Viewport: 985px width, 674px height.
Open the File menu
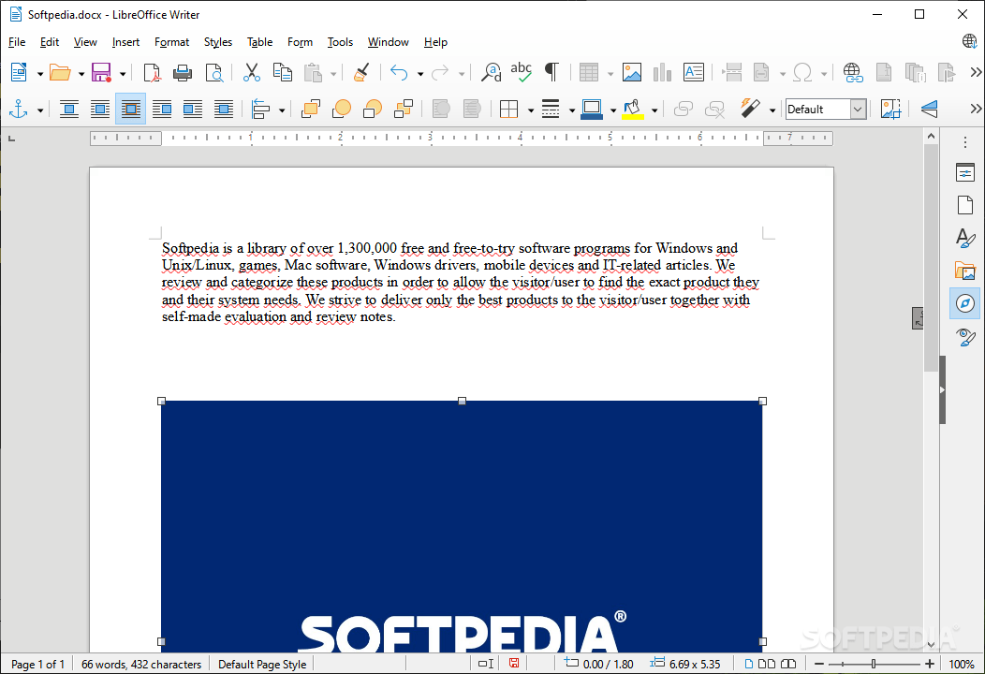tap(17, 42)
